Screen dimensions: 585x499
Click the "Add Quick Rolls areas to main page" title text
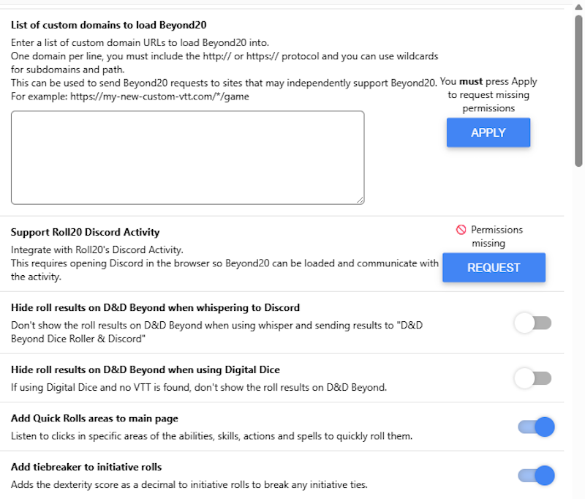click(x=94, y=419)
